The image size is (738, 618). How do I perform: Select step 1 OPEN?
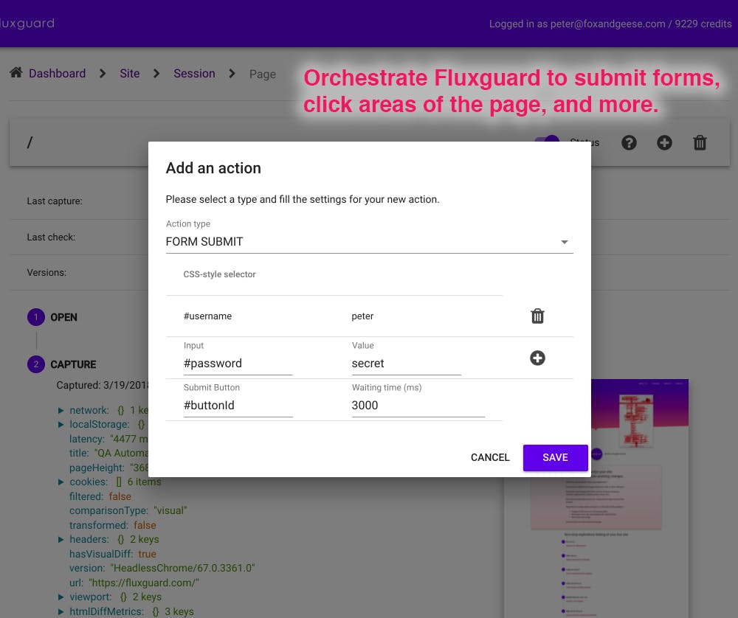52,317
